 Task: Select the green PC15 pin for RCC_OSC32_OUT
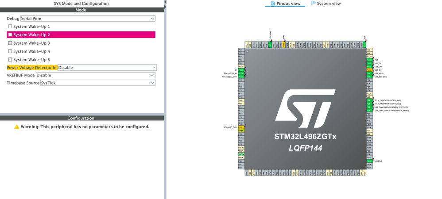pyautogui.click(x=241, y=77)
